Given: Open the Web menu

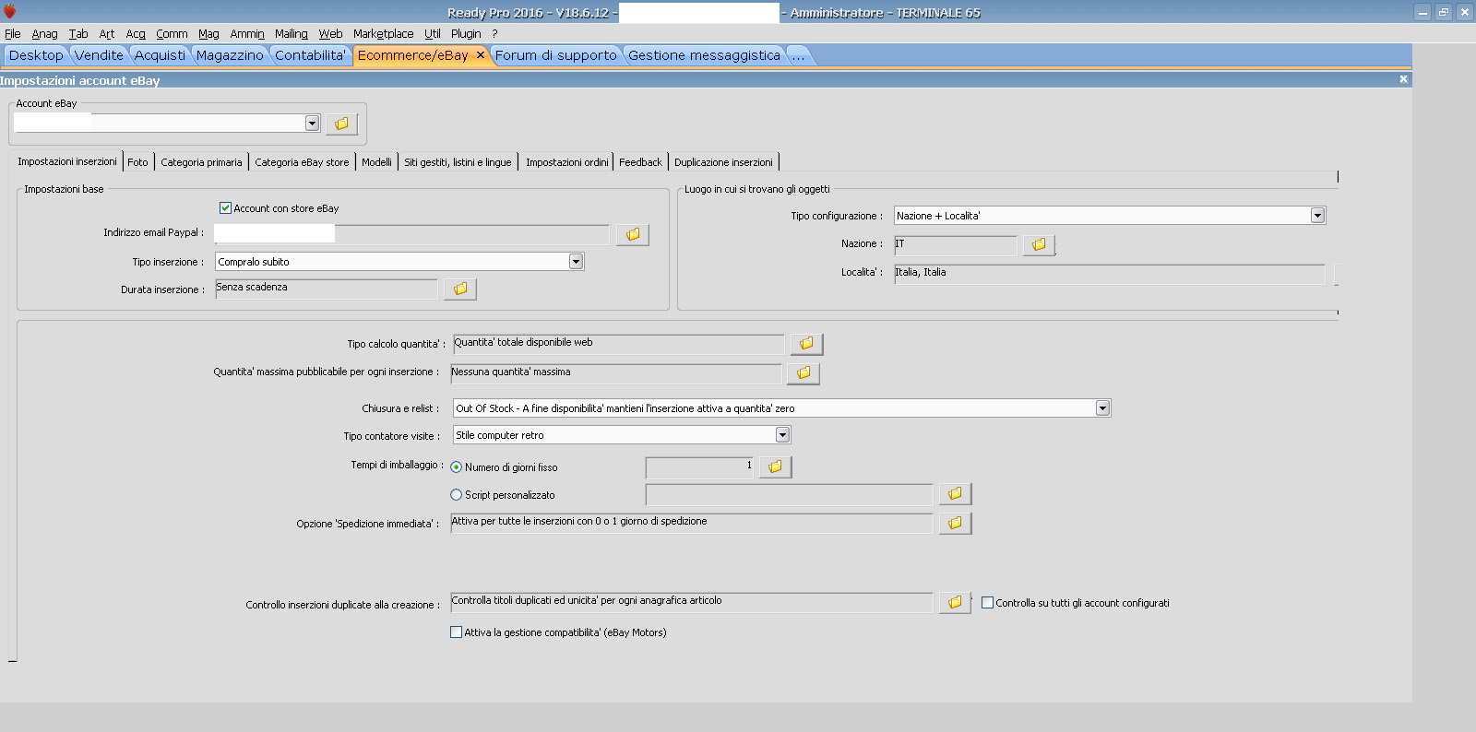Looking at the screenshot, I should 330,34.
